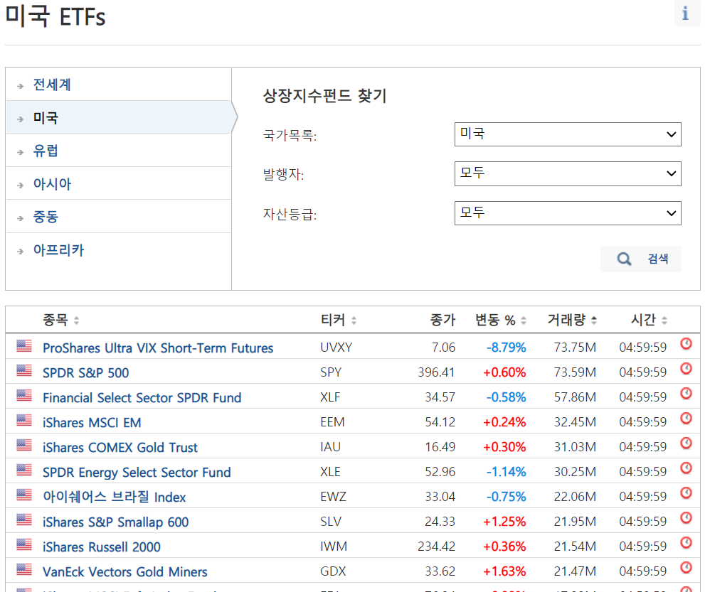Click the clock icon in the EEM row
705x592 pixels.
tap(686, 419)
